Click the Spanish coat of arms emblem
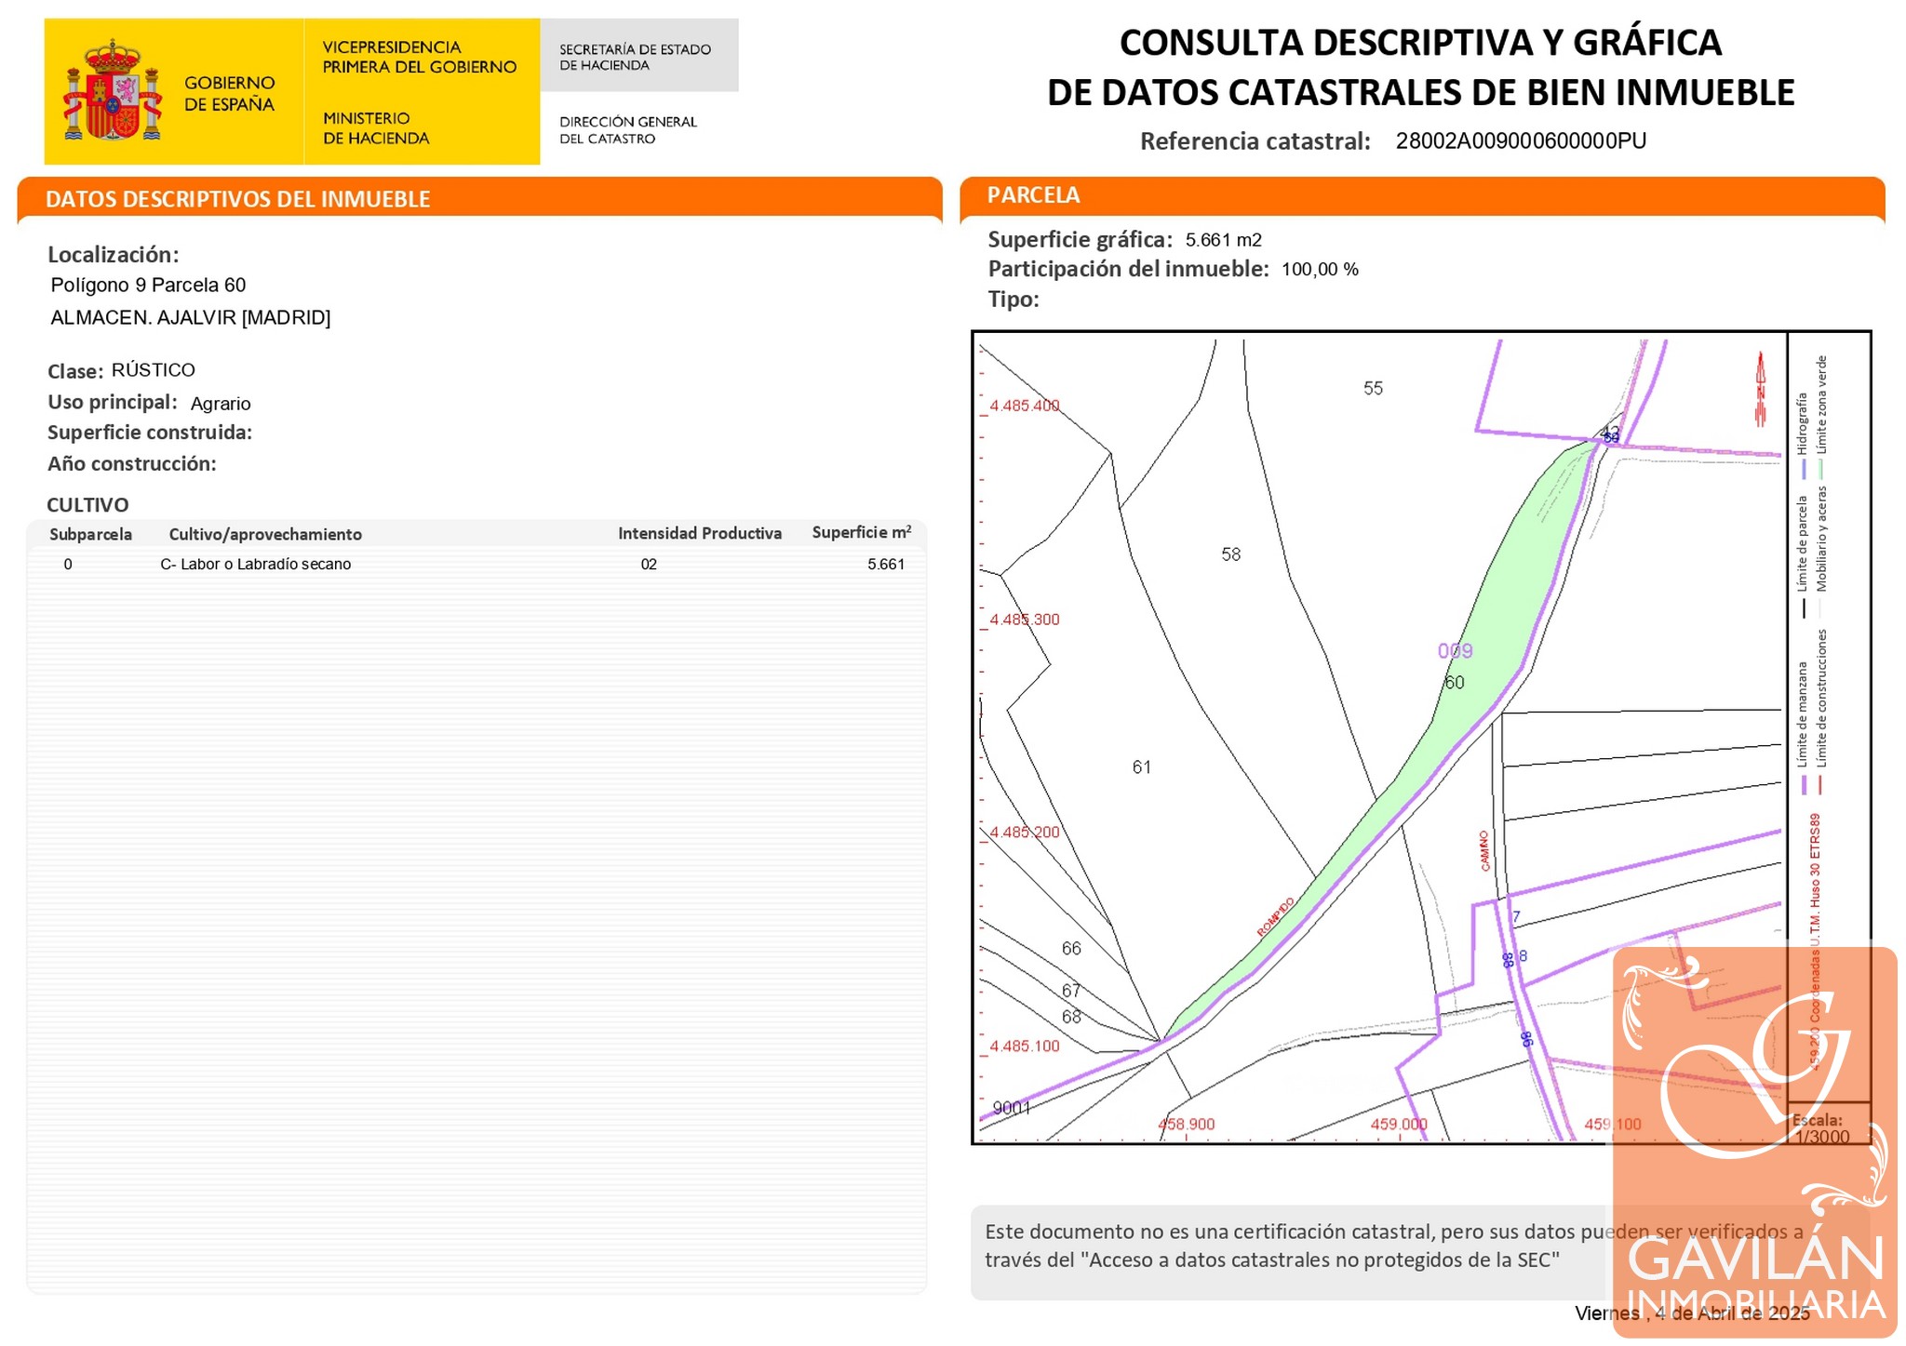Screen dimensions: 1906x1346 tap(113, 91)
